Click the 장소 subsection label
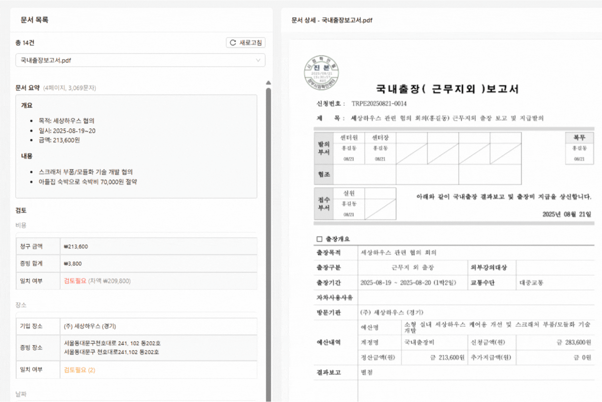 coord(21,305)
